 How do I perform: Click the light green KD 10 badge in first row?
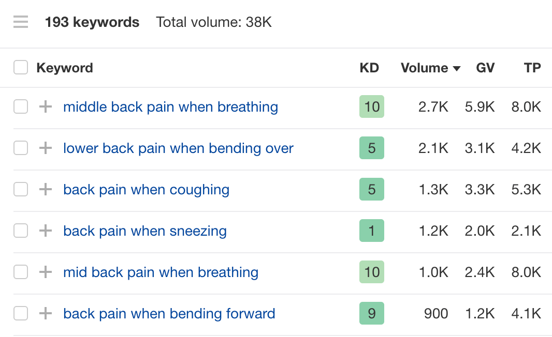click(371, 107)
